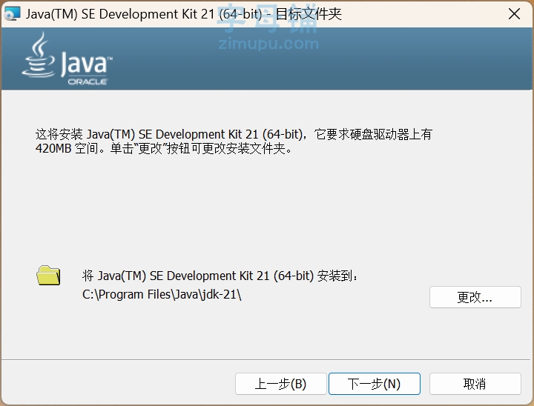This screenshot has width=534, height=406.
Task: Click the line starting 这将安装 Java(TM) SE
Action: [234, 134]
